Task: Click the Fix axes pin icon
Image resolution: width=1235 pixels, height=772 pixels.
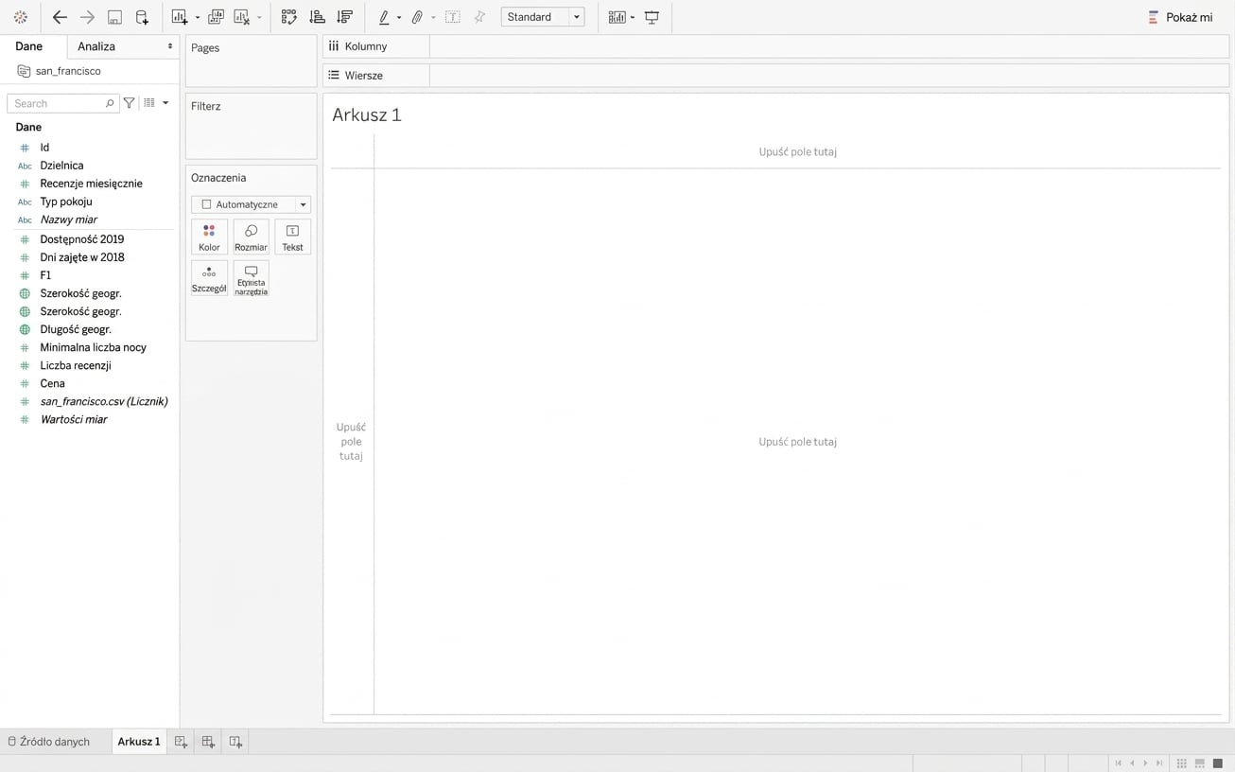Action: pos(479,17)
